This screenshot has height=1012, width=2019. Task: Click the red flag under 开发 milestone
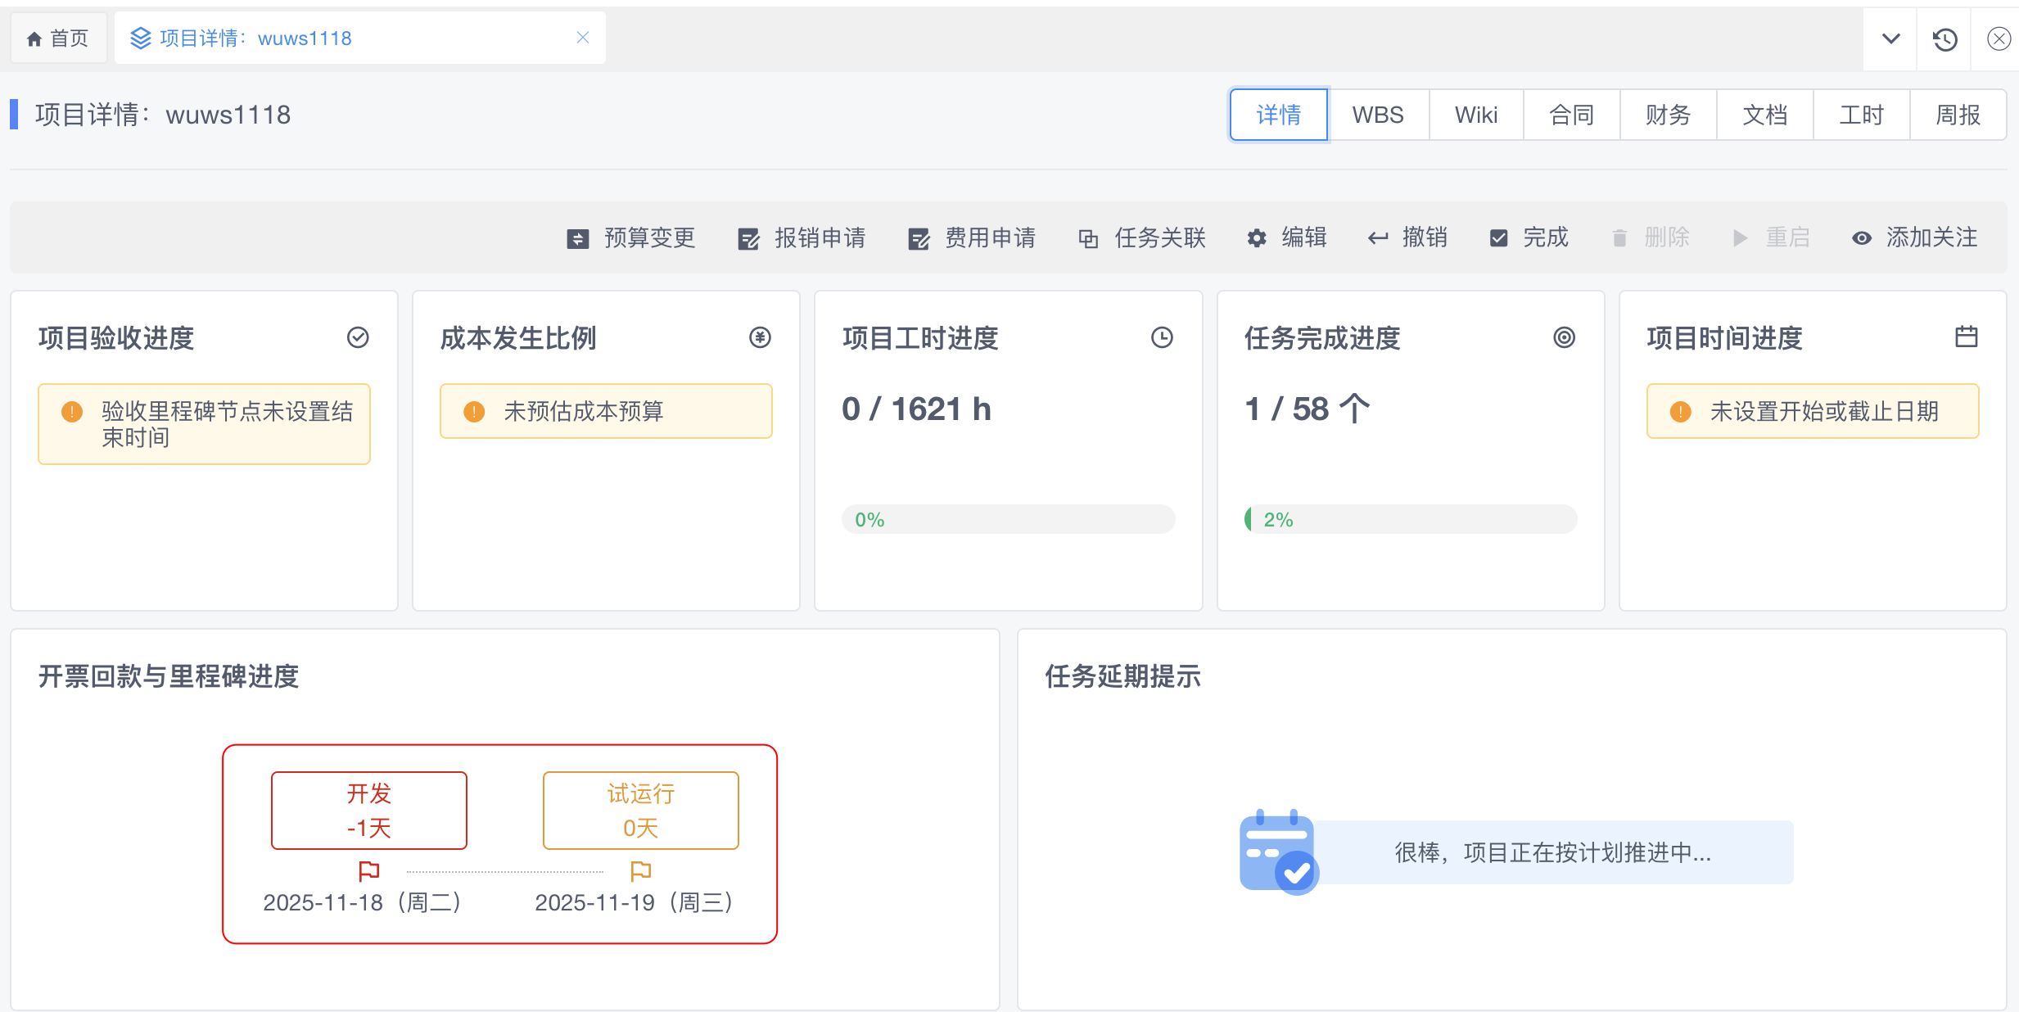[x=369, y=870]
